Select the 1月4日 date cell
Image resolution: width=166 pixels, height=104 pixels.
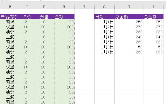(x=104, y=37)
